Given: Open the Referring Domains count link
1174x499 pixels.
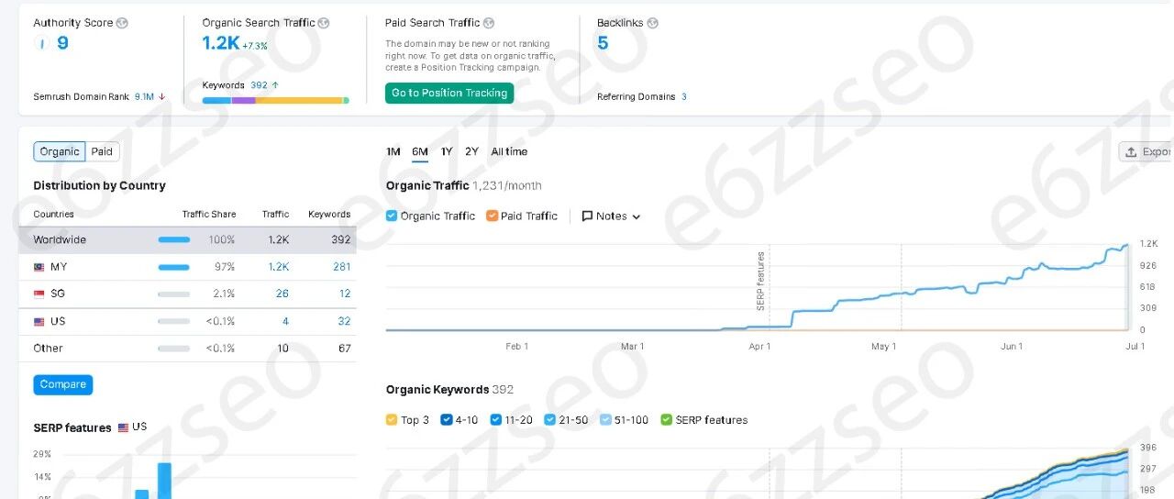Looking at the screenshot, I should pyautogui.click(x=684, y=96).
